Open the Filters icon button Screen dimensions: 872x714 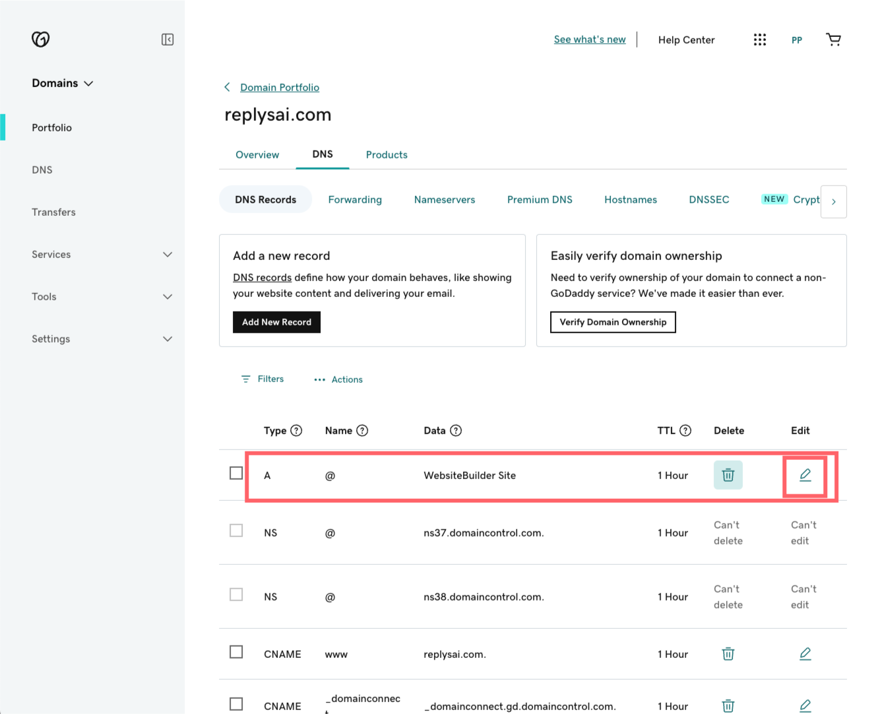(263, 379)
